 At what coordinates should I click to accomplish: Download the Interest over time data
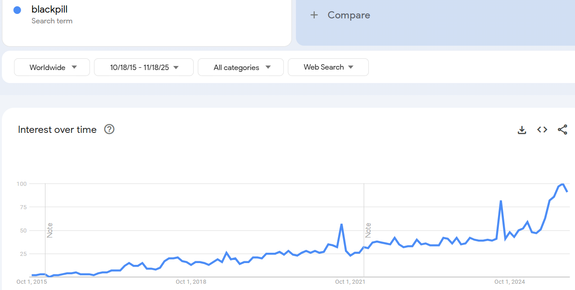[522, 130]
